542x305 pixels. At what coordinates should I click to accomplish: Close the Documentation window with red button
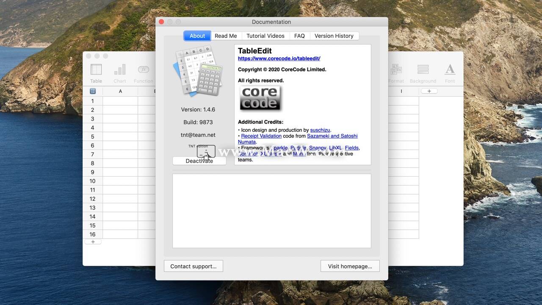coord(161,22)
